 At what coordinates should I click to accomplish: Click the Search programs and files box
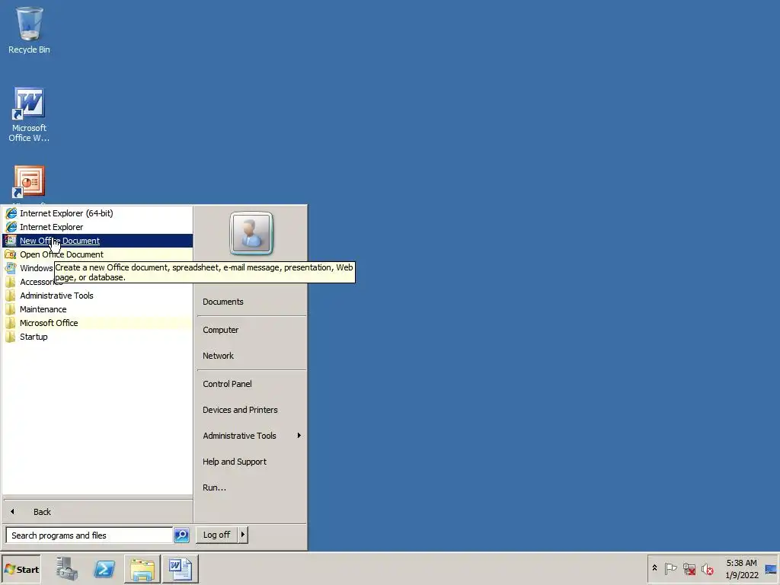[x=90, y=535]
